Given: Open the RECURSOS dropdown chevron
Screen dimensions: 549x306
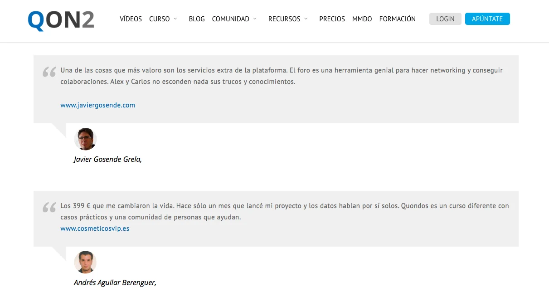Looking at the screenshot, I should pos(306,19).
